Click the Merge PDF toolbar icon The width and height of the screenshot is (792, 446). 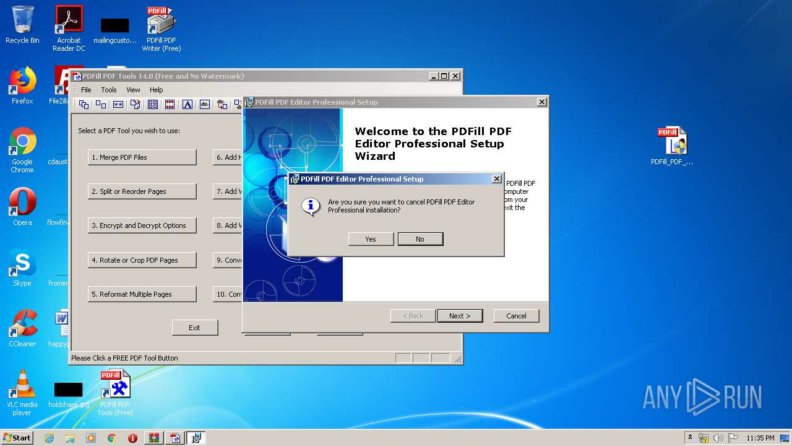click(x=84, y=105)
